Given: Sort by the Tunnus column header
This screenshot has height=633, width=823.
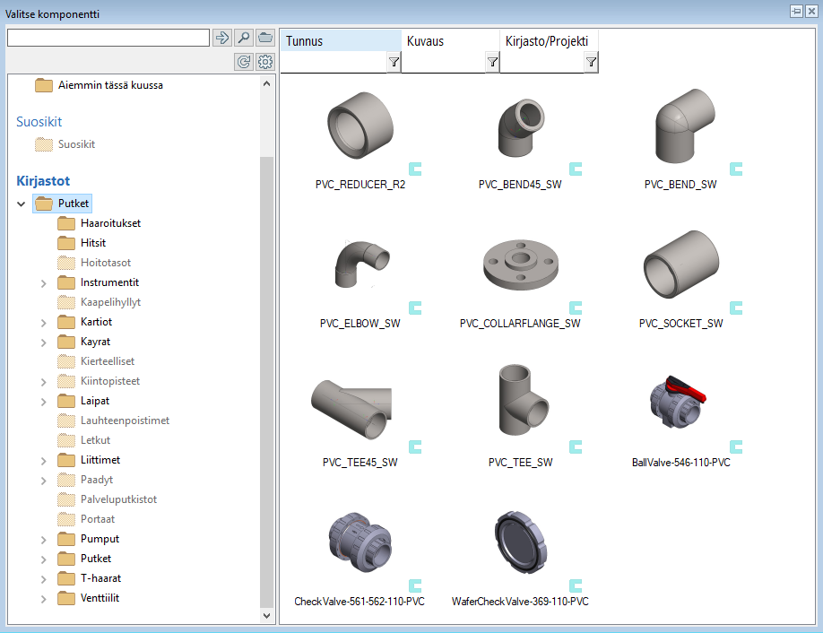Looking at the screenshot, I should point(341,41).
